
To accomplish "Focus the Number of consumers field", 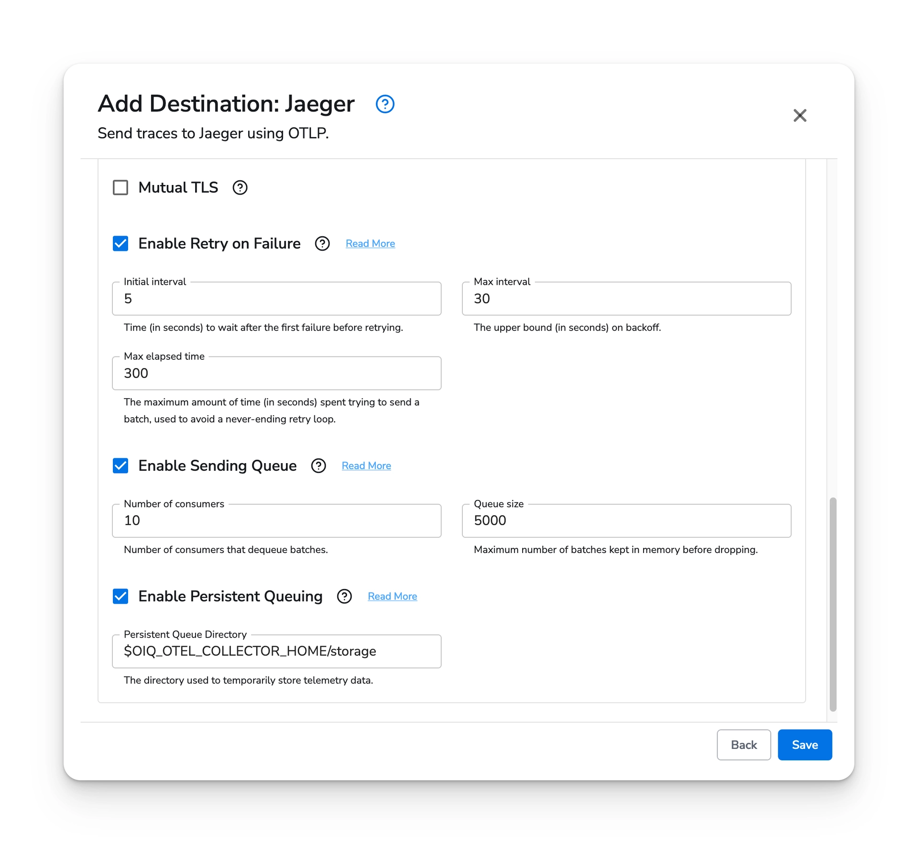I will click(276, 520).
